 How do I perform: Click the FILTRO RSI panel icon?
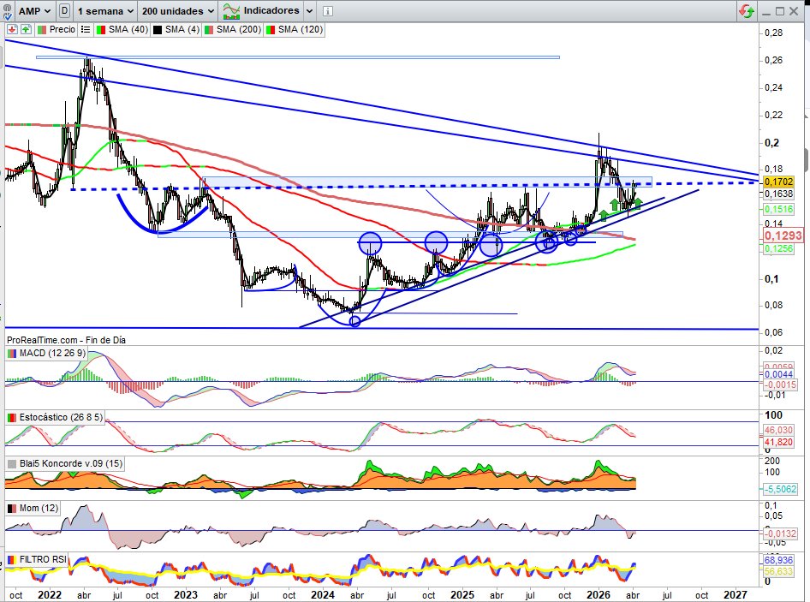pyautogui.click(x=11, y=559)
